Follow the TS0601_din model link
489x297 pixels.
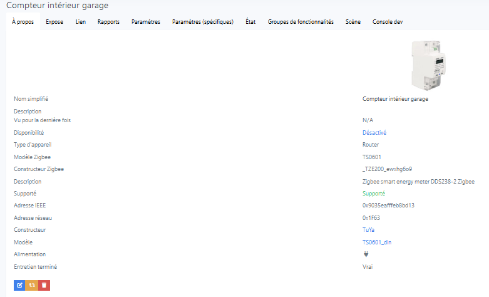377,242
